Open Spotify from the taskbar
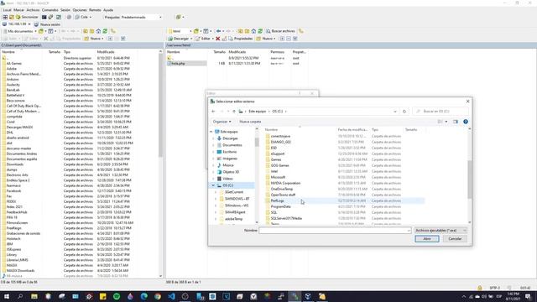 (117, 296)
